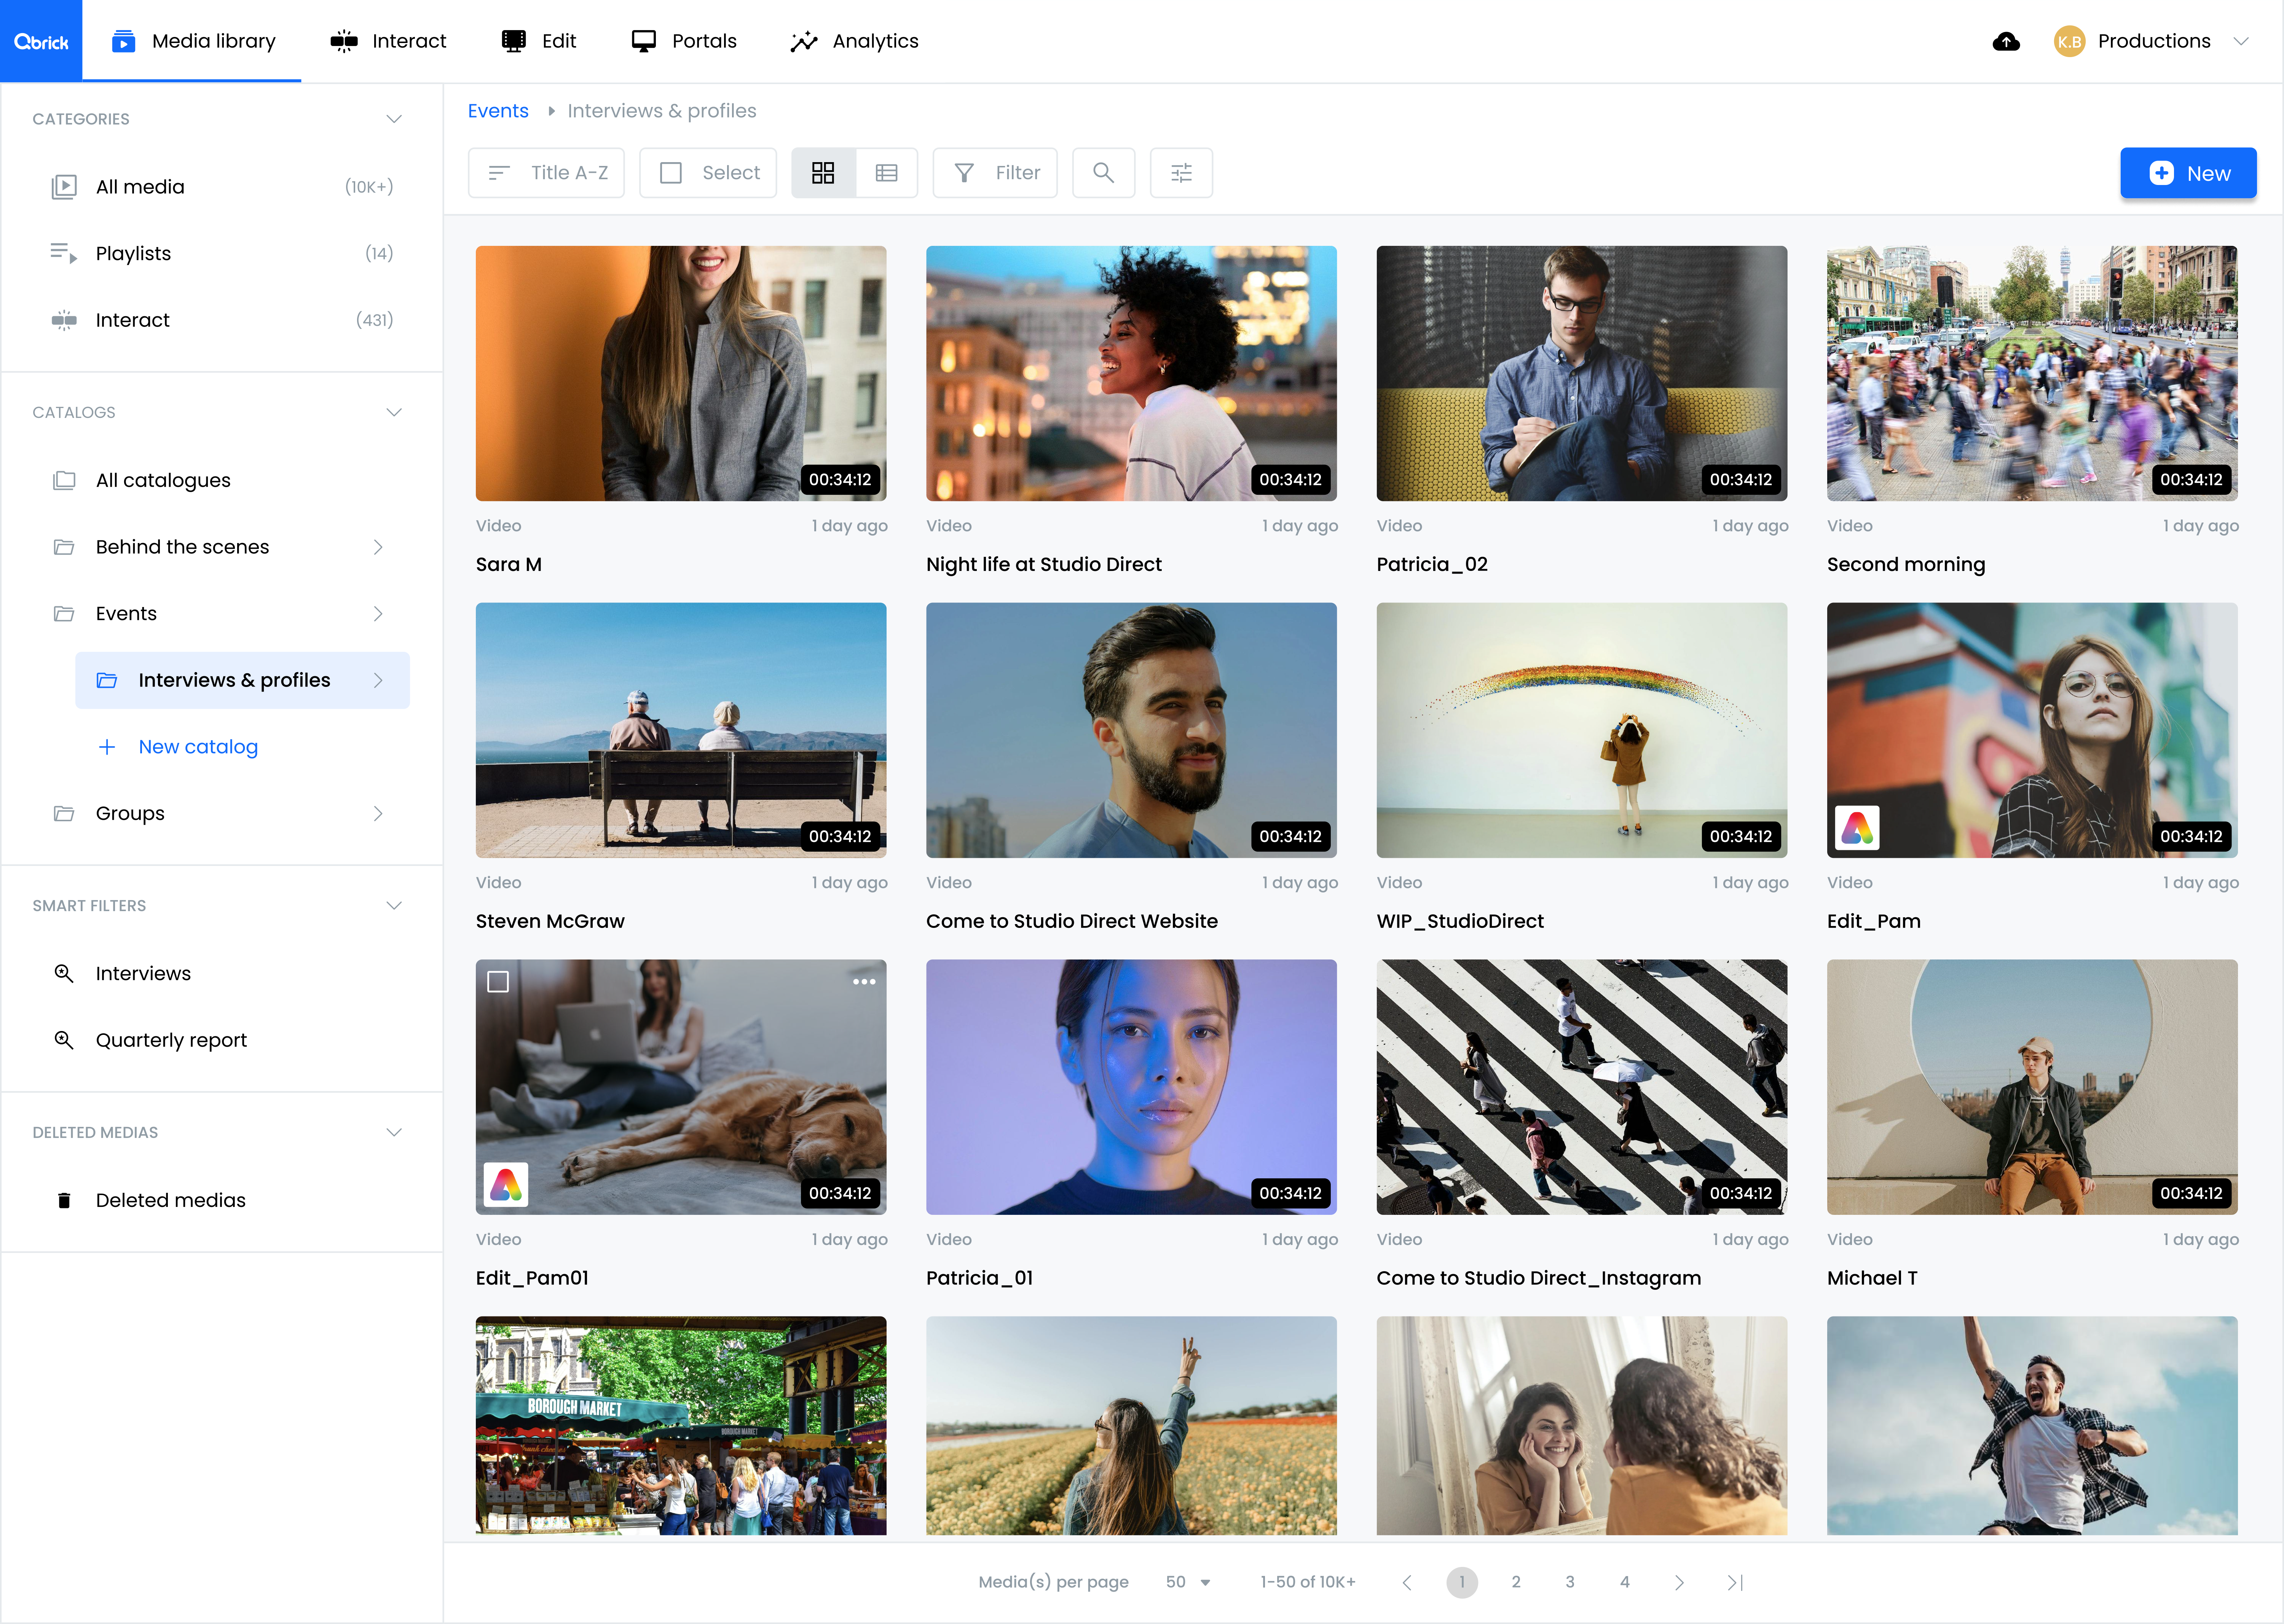
Task: Enable Select mode checkbox button
Action: 708,173
